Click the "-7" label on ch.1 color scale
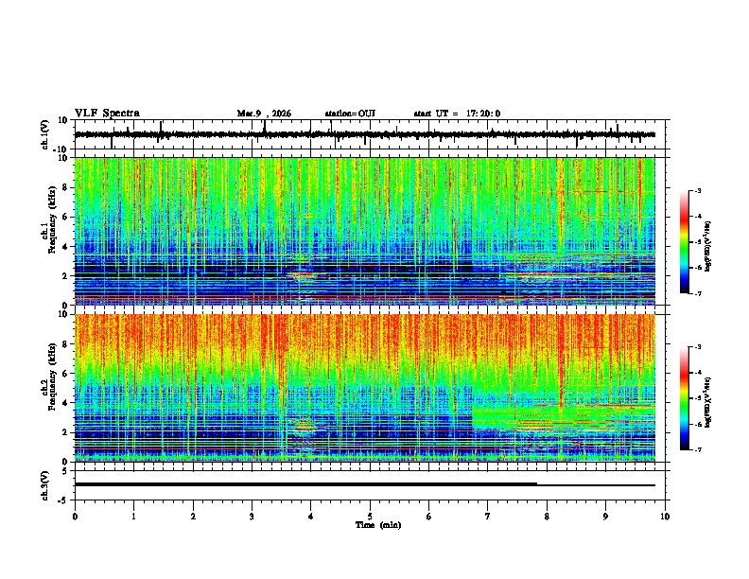Screen dimensions: 749x579 pos(697,293)
